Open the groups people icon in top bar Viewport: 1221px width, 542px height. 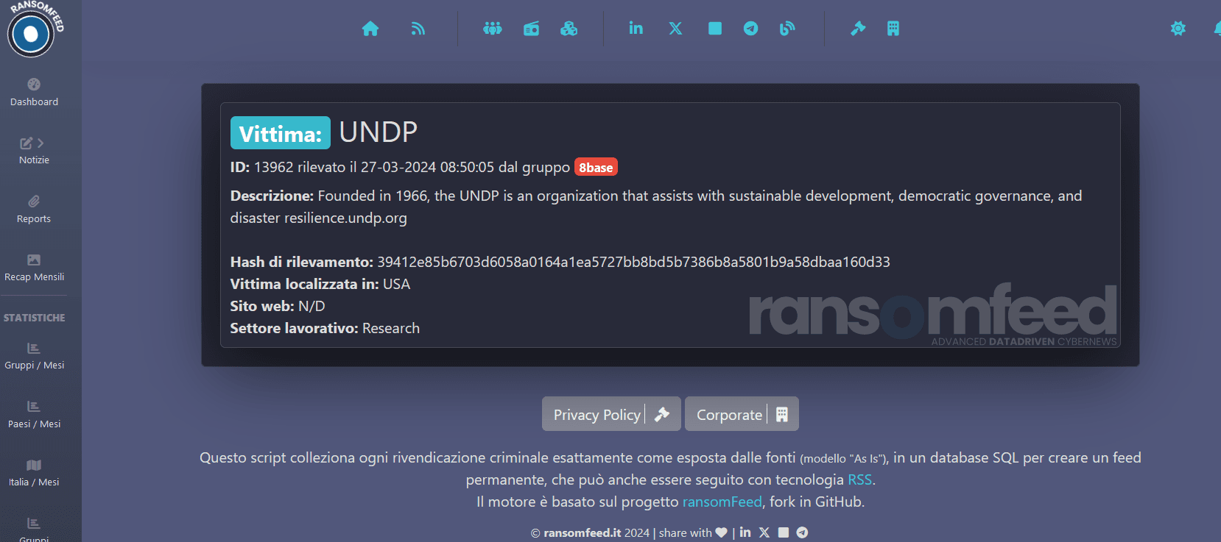tap(493, 29)
